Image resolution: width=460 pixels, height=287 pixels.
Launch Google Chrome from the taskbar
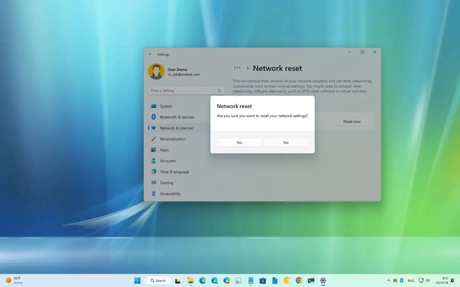point(299,281)
